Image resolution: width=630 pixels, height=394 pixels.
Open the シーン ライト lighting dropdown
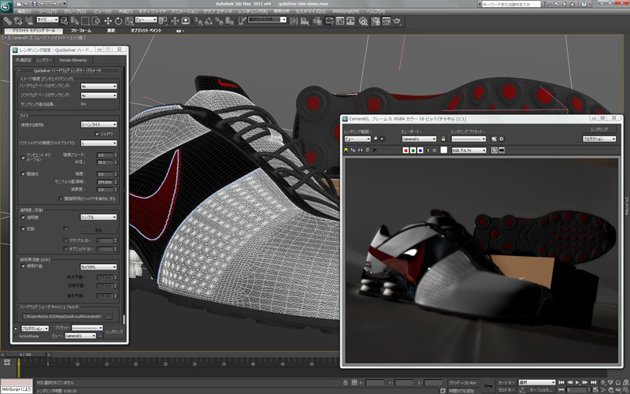click(x=98, y=124)
